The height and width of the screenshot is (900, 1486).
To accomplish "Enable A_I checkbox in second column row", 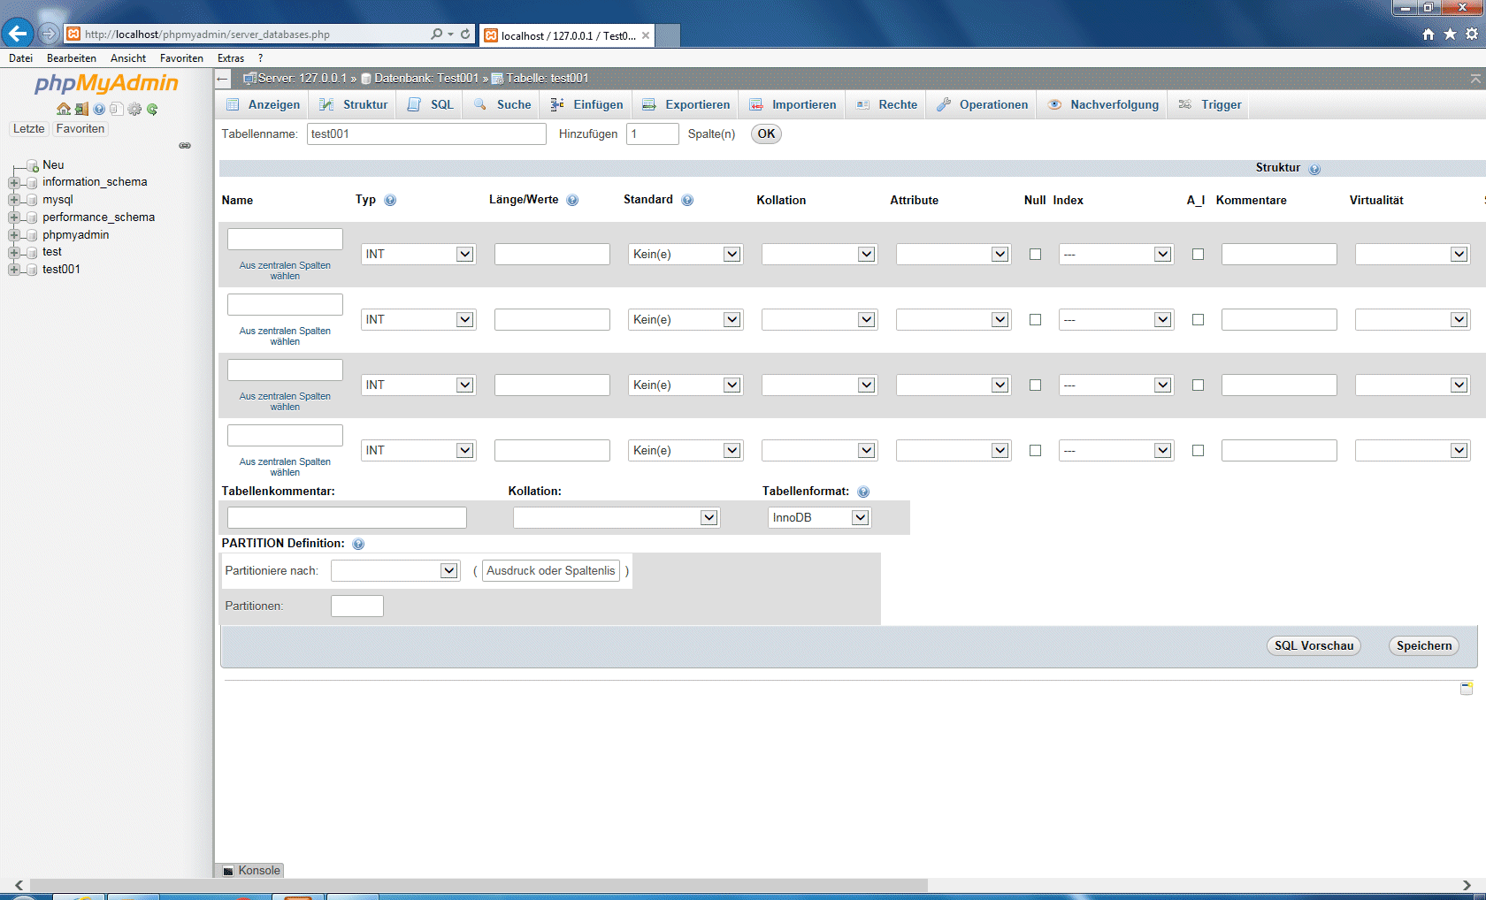I will [1198, 320].
